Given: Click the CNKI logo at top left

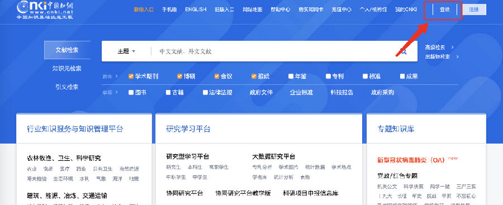Looking at the screenshot, I should coord(45,9).
